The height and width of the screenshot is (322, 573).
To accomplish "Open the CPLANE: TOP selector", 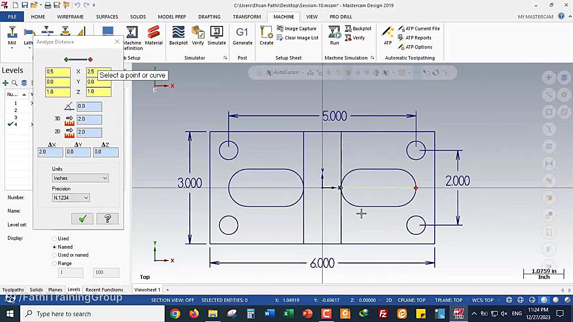I will (x=411, y=300).
